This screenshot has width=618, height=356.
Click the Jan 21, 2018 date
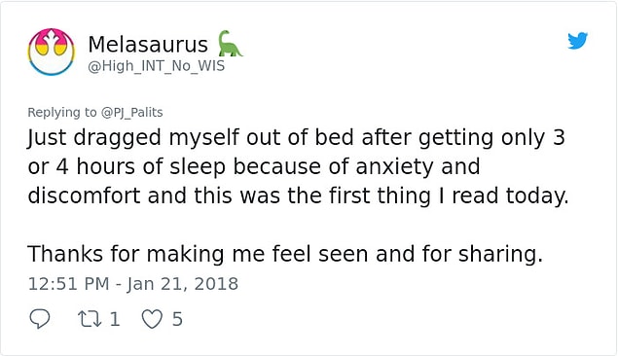click(x=182, y=284)
